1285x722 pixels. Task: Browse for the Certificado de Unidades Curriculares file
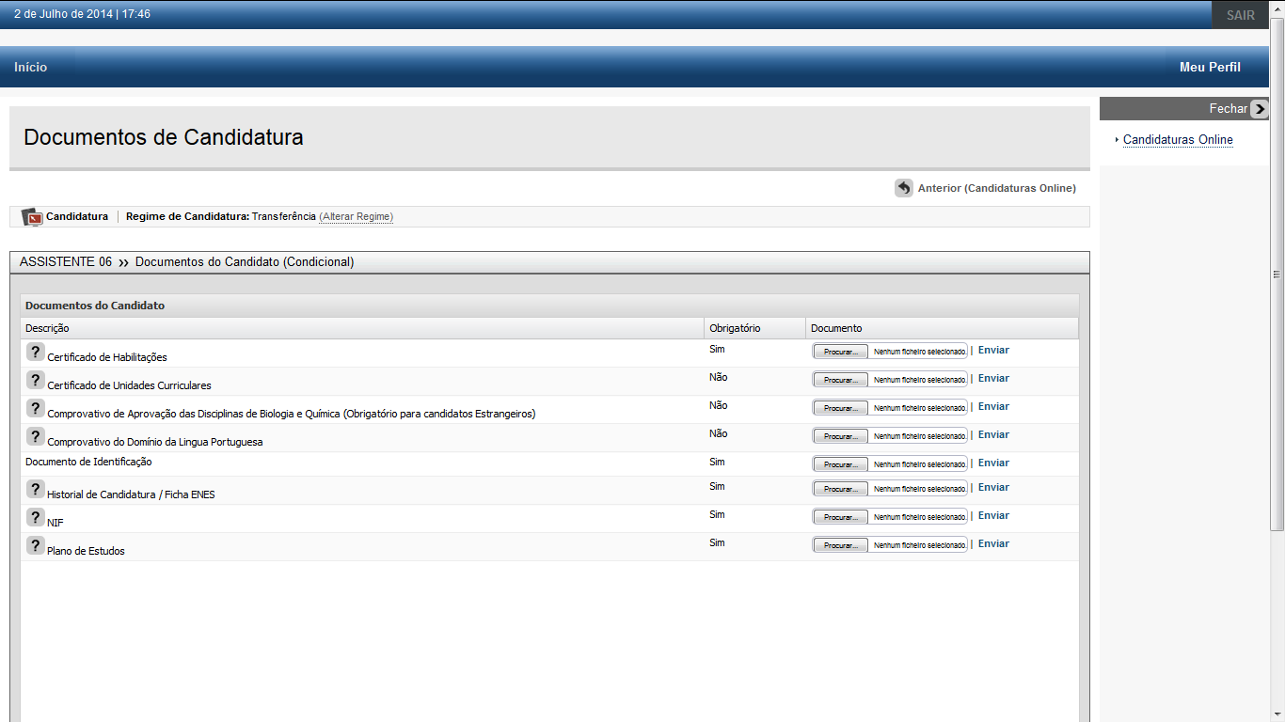840,380
